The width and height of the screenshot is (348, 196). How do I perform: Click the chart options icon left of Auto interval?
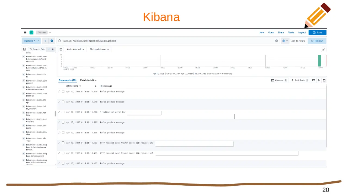[x=61, y=49]
